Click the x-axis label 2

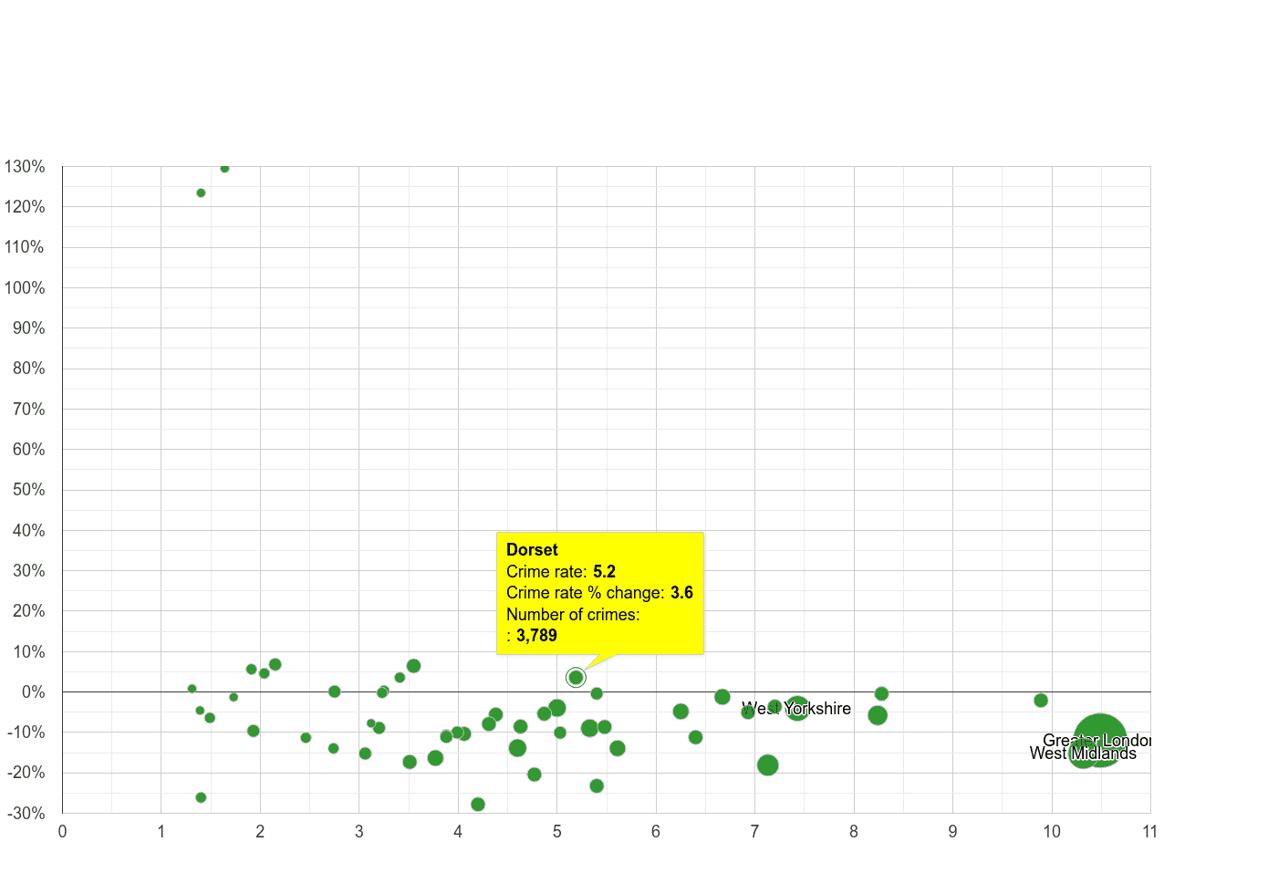tap(260, 832)
